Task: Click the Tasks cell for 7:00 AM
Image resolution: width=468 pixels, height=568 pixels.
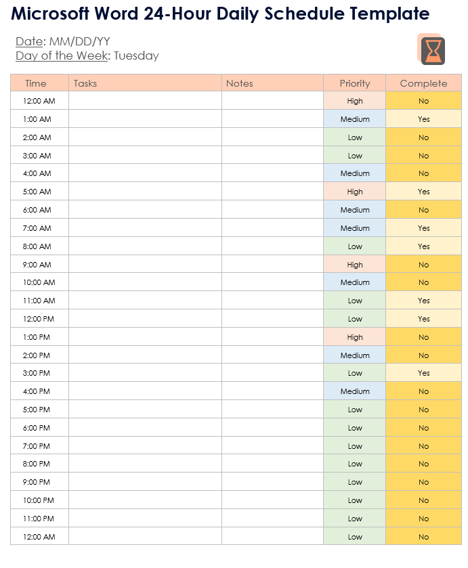Action: [x=145, y=228]
